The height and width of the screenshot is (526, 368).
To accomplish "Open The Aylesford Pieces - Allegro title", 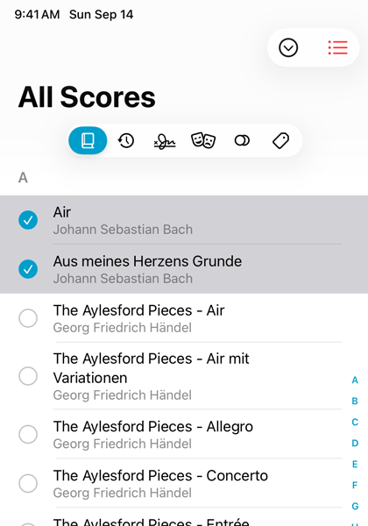I will (153, 427).
